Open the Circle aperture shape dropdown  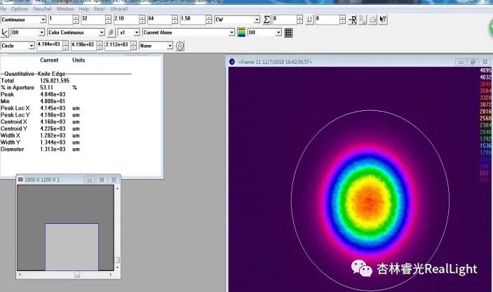tap(32, 46)
